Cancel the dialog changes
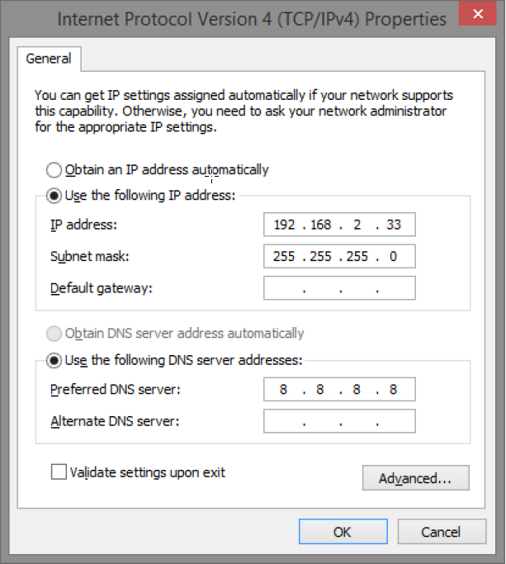Screen dimensions: 506x564 (442, 532)
